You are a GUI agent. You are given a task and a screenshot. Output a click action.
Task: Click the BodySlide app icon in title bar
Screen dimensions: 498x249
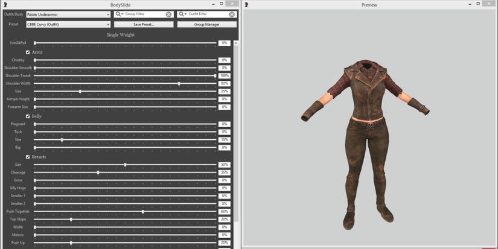(x=5, y=4)
